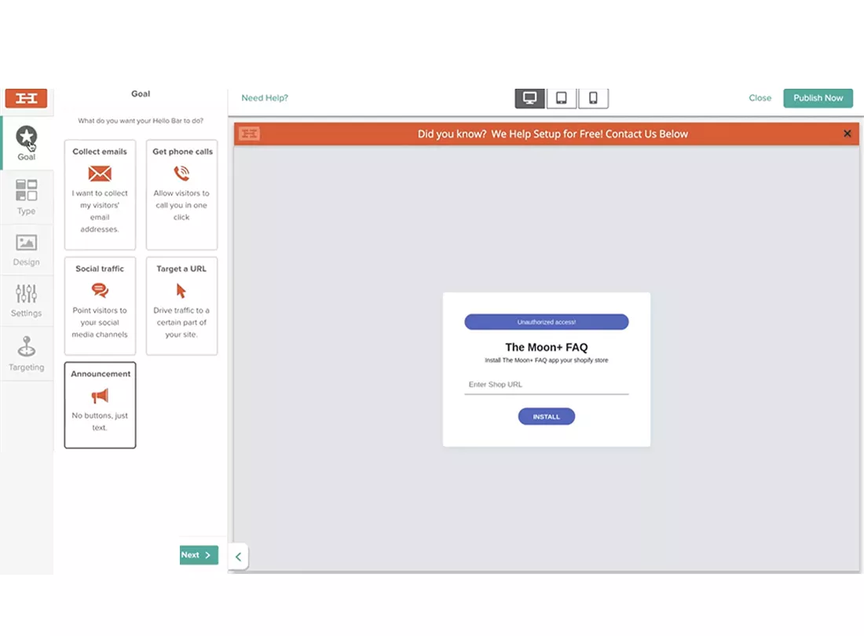Screen dimensions: 864x636
Task: Click 'Point visitors to your social' description
Action: (x=100, y=322)
